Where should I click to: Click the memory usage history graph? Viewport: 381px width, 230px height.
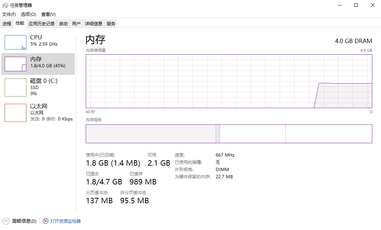[229, 81]
